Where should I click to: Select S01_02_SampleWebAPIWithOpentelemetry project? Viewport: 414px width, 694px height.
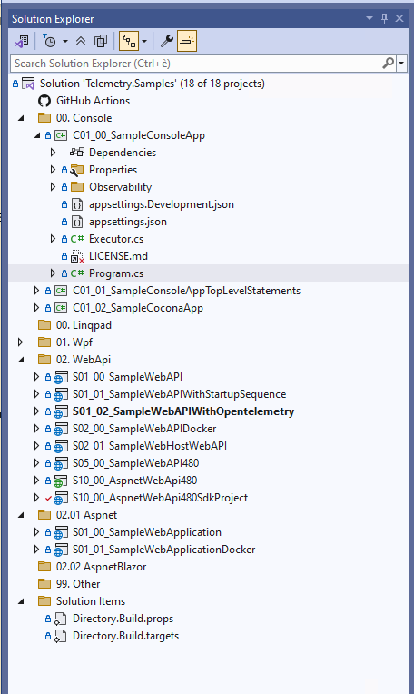[183, 411]
